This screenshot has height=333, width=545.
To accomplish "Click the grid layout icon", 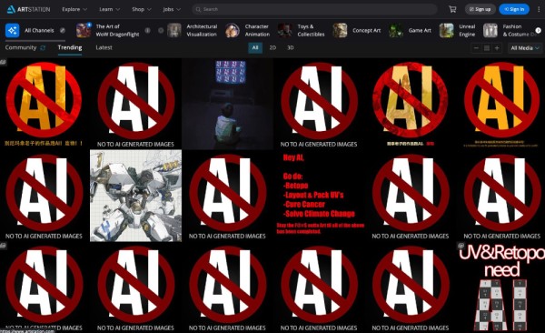I will (x=487, y=48).
